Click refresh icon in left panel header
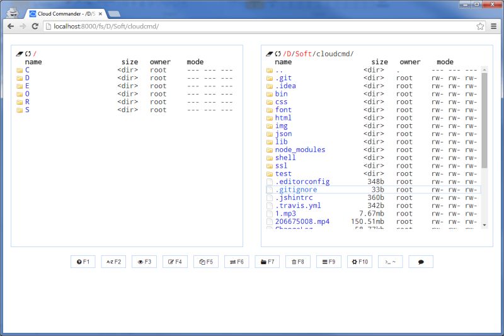The width and height of the screenshot is (504, 336). 28,54
